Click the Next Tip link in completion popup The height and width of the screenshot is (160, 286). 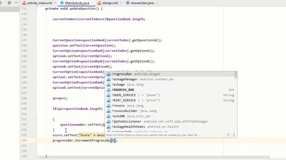point(193,135)
